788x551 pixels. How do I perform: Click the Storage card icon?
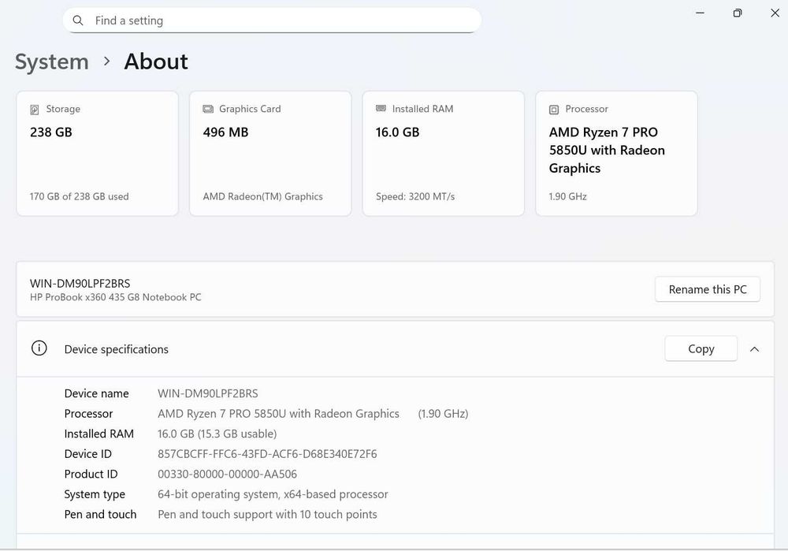click(35, 110)
